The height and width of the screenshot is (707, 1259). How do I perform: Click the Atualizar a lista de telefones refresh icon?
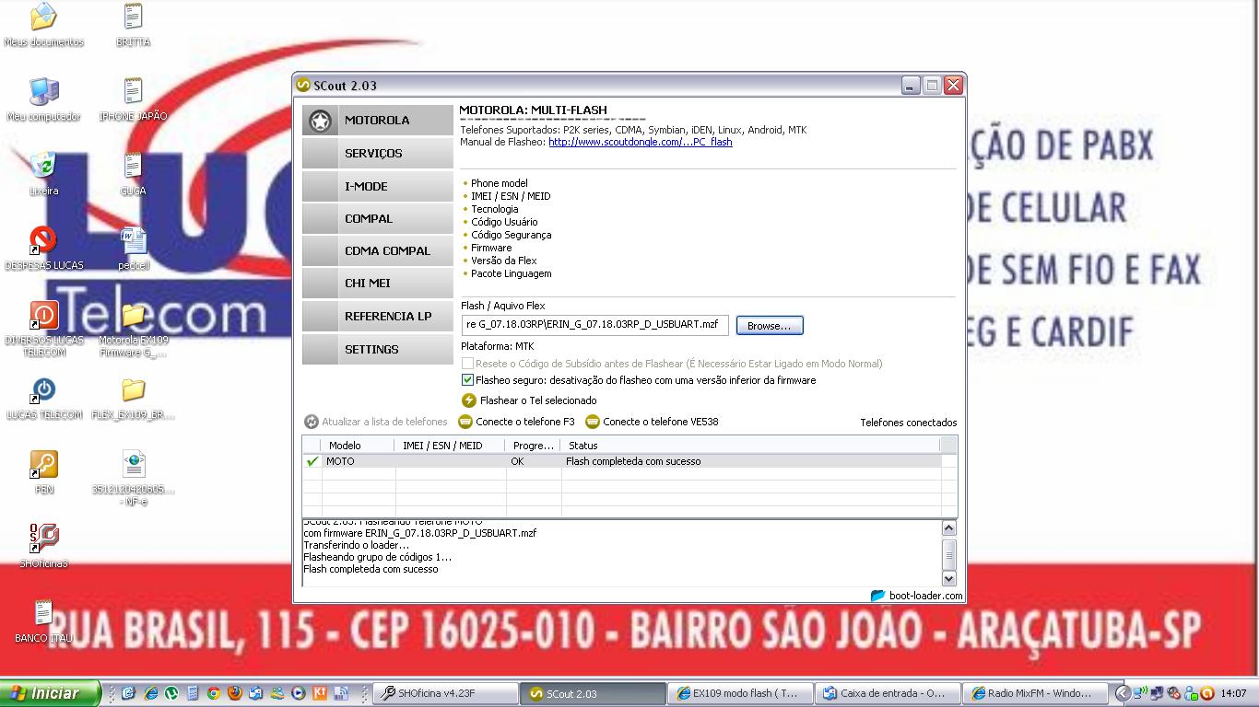pos(312,422)
